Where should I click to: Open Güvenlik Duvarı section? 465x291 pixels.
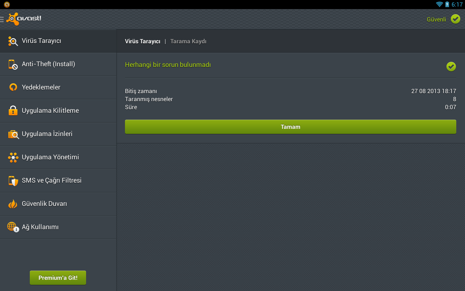(58, 204)
